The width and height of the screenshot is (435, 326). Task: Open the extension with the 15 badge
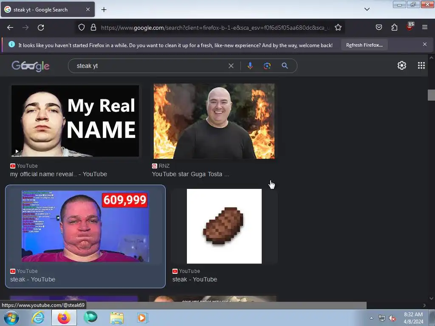click(410, 27)
